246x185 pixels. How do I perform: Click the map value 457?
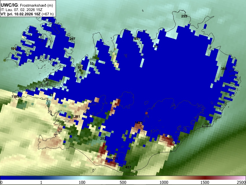tap(128, 167)
